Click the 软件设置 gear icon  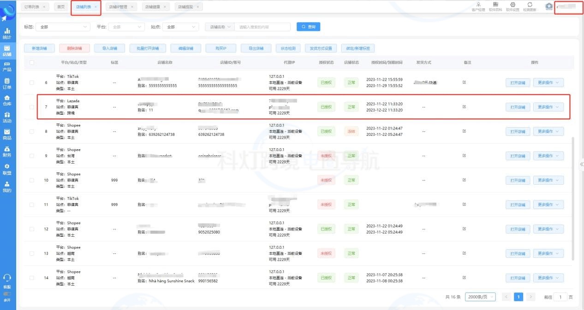coord(513,6)
